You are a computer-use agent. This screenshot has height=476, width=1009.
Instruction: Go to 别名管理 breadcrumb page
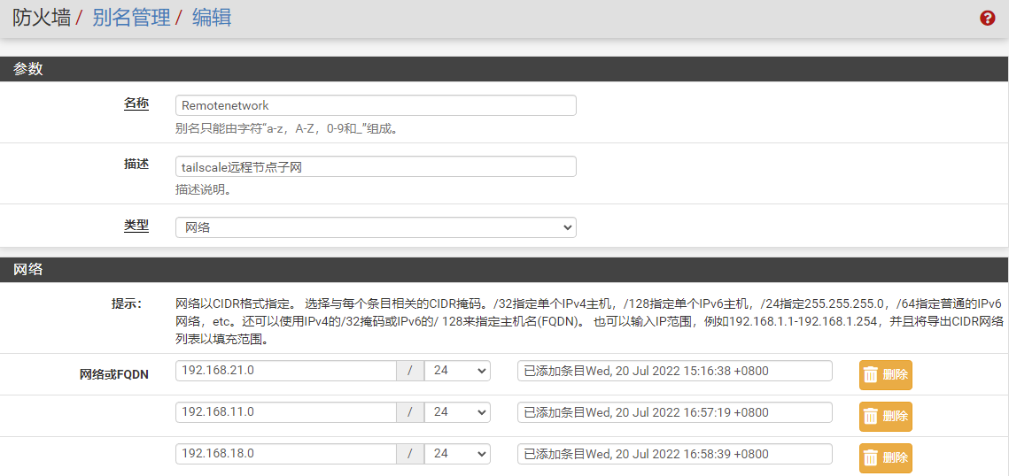(x=131, y=18)
